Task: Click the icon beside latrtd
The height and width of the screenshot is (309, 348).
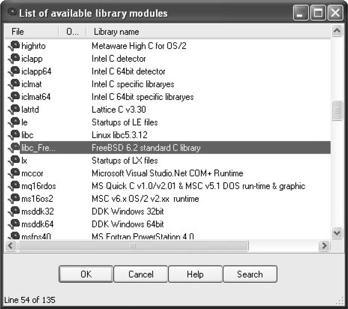Action: (x=14, y=109)
